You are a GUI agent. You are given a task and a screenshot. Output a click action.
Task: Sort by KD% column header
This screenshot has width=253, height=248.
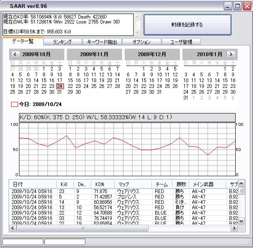point(103,184)
